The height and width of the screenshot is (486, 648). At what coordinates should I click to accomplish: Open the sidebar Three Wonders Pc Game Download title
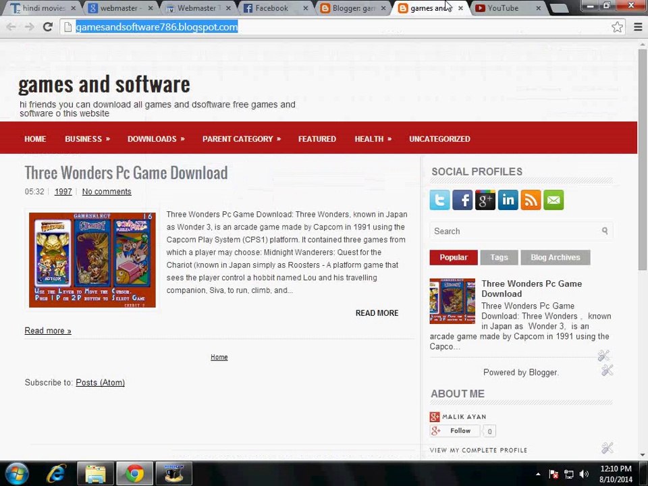[531, 288]
